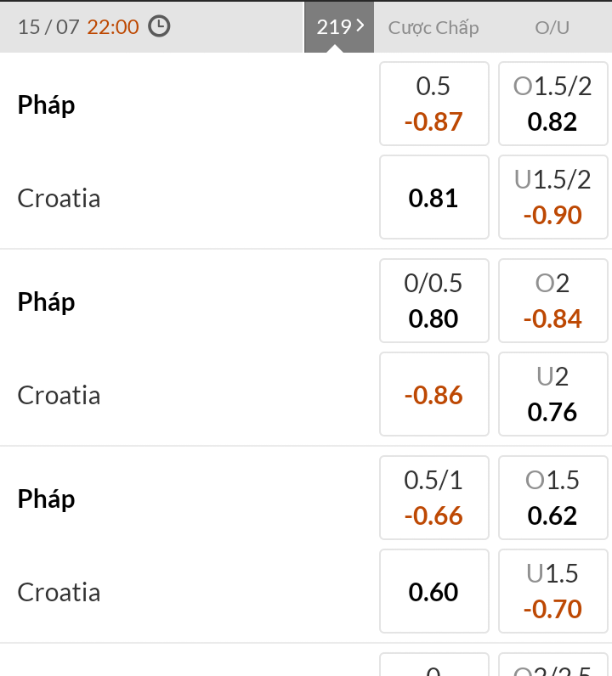The height and width of the screenshot is (676, 612).
Task: Select Over 1.5/2 at 0.82
Action: coord(552,104)
